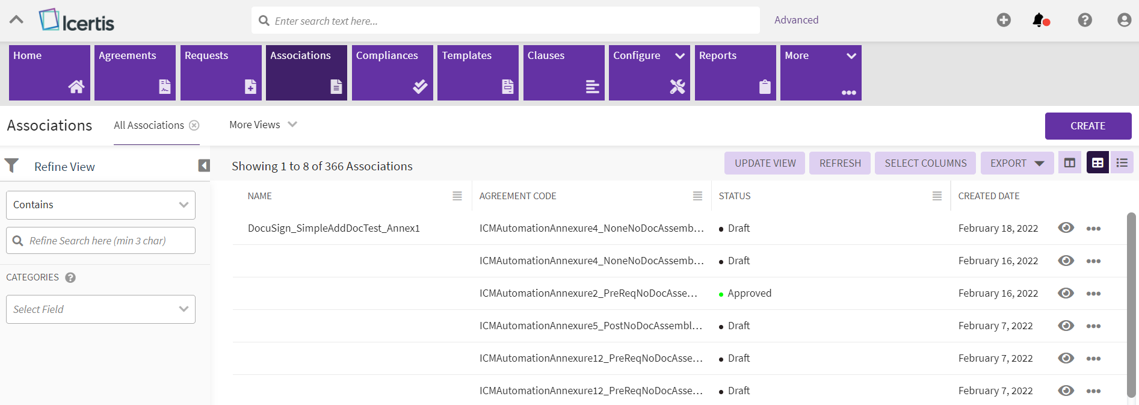
Task: View the Approved association eye icon
Action: tap(1066, 293)
